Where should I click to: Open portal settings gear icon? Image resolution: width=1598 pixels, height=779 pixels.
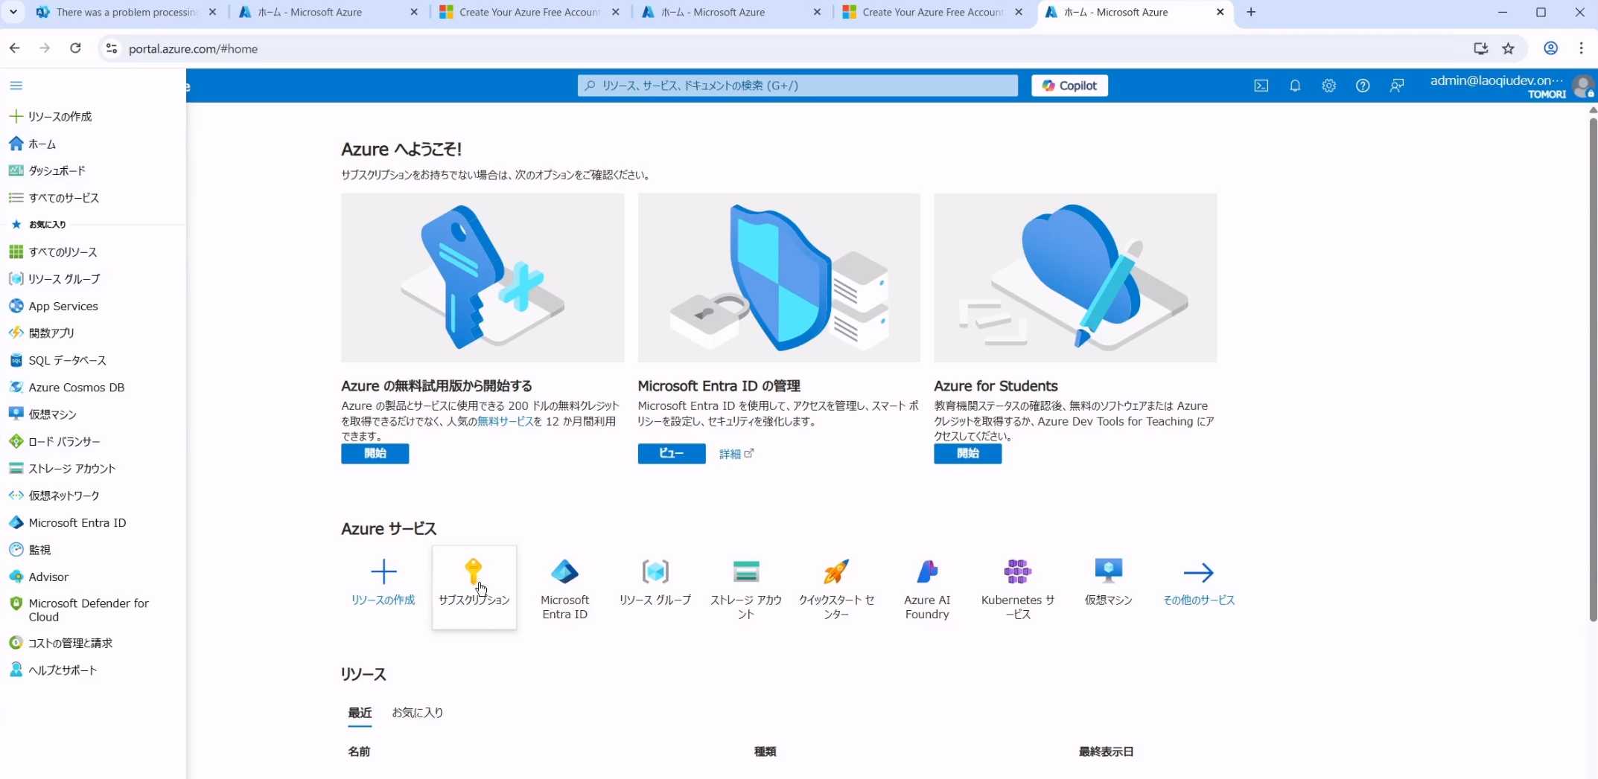(1328, 86)
